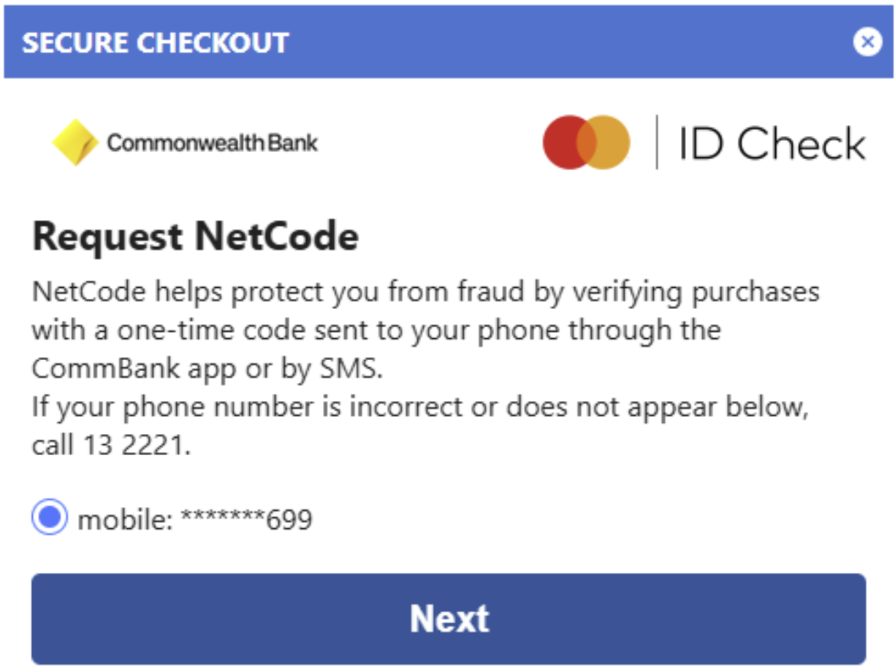Viewport: 895px width, 667px height.
Task: Click the word fraud in the description
Action: pyautogui.click(x=485, y=291)
